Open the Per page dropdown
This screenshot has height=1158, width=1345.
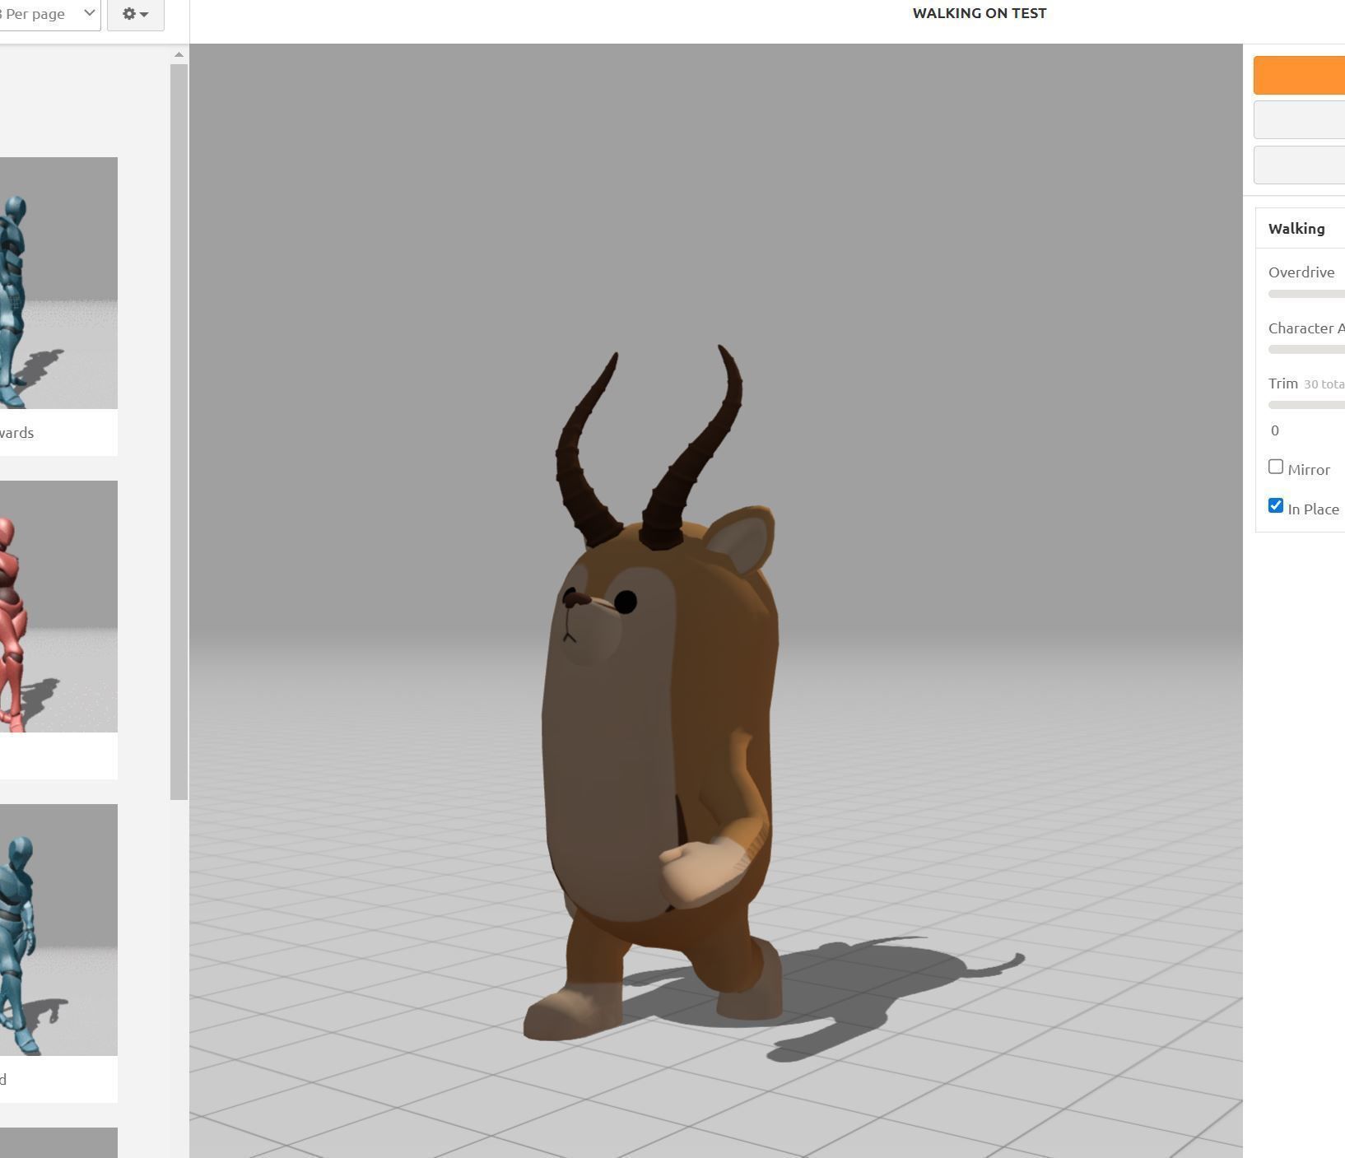coord(49,14)
